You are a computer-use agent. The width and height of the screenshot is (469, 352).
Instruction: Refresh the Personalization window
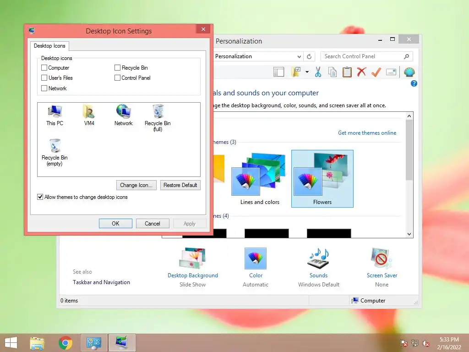point(309,56)
